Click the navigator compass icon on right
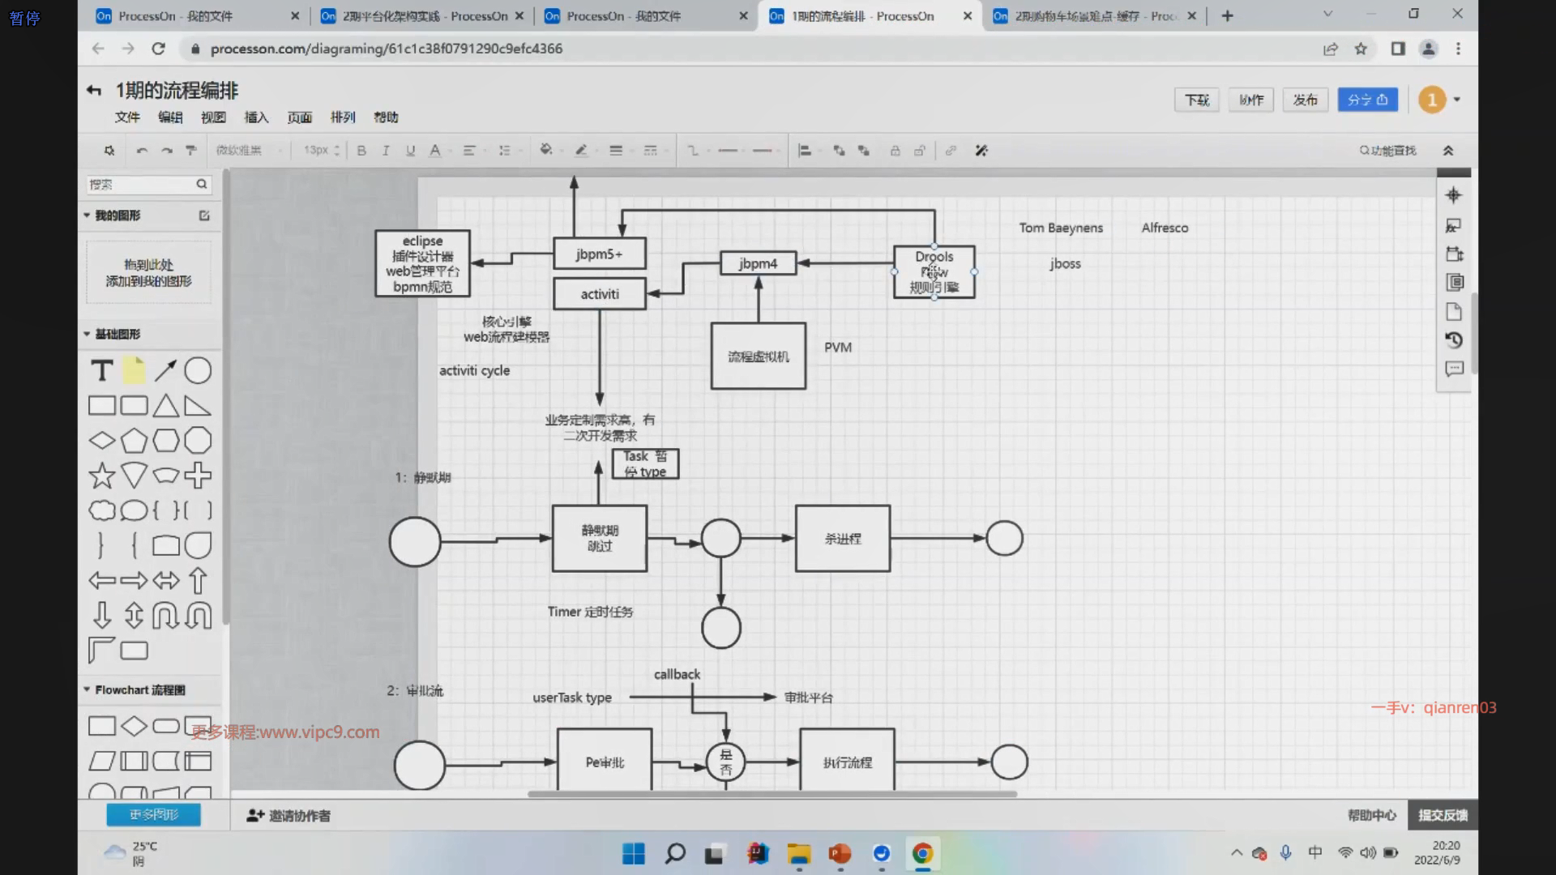1556x875 pixels. pyautogui.click(x=1454, y=195)
